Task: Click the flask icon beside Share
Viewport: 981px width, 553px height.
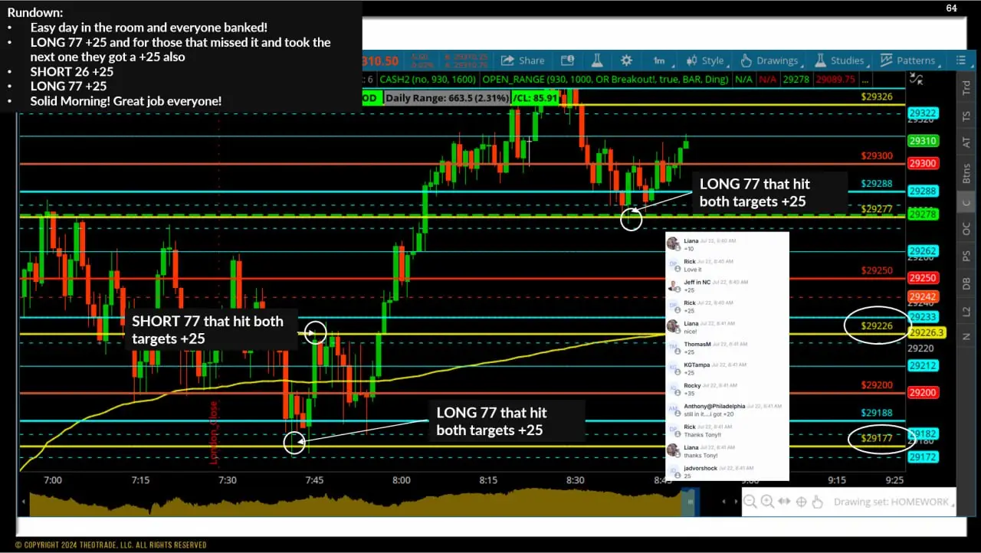Action: (597, 61)
